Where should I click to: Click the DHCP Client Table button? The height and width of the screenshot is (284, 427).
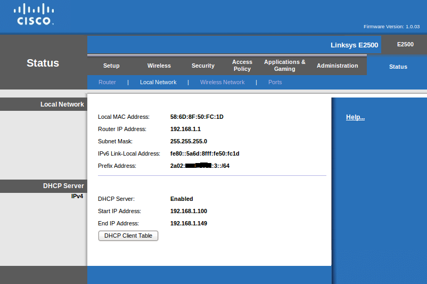(x=128, y=236)
